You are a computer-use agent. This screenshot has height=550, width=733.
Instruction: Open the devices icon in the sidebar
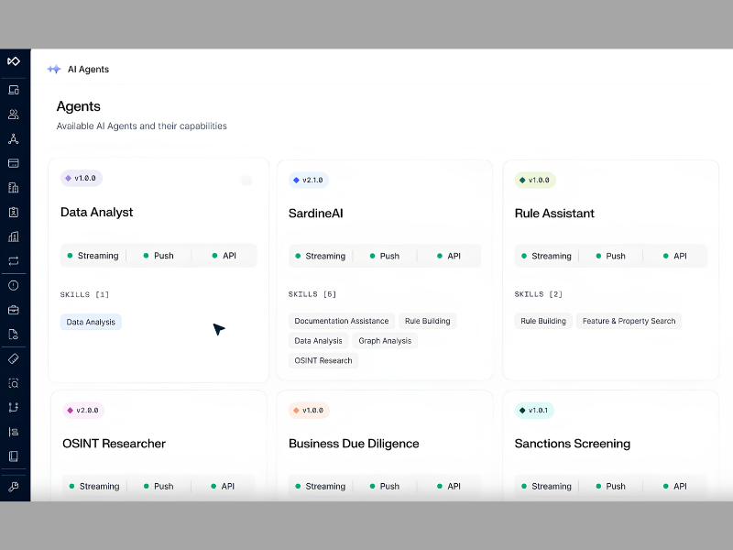point(14,90)
